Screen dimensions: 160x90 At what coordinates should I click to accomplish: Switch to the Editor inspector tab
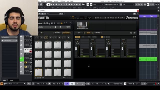point(11,80)
